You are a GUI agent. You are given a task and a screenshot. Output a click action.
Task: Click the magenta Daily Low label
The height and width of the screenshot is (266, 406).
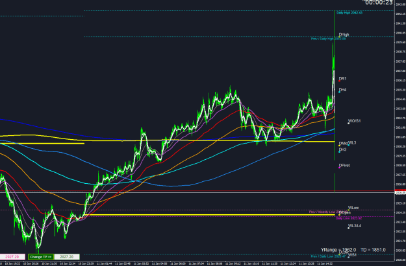point(349,218)
